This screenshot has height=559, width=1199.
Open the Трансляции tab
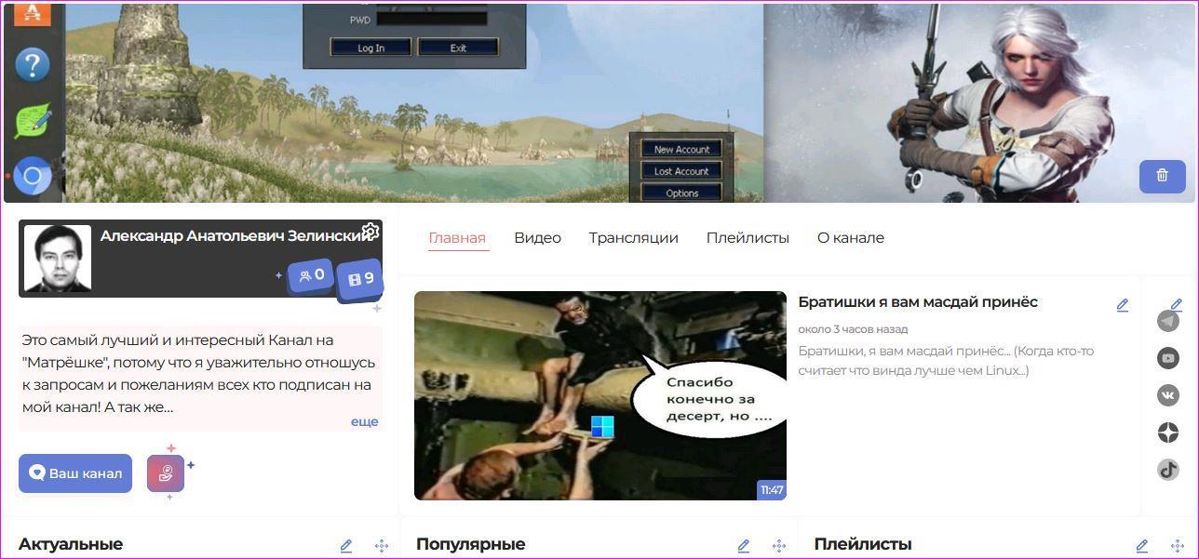[x=633, y=238]
